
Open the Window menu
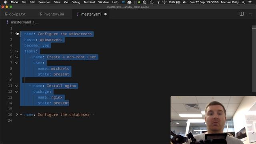click(x=104, y=2)
